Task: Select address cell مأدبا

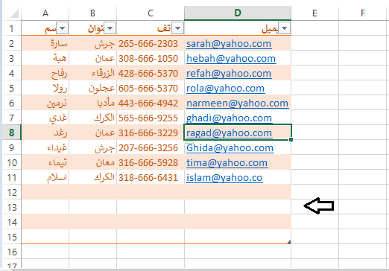Action: coord(92,103)
